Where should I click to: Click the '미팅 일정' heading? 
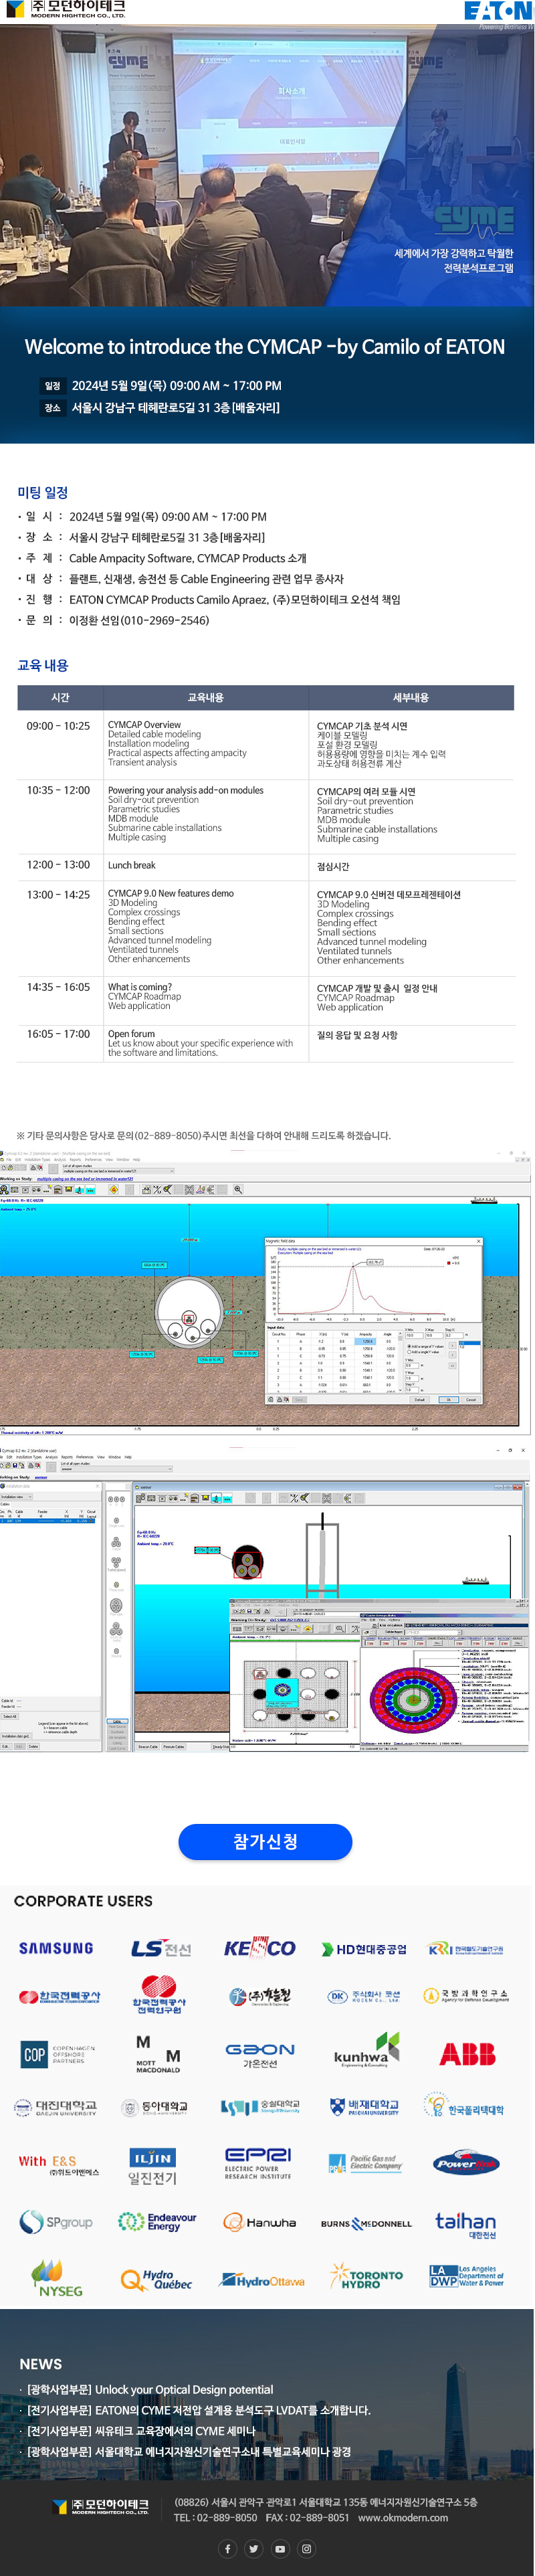coord(43,493)
